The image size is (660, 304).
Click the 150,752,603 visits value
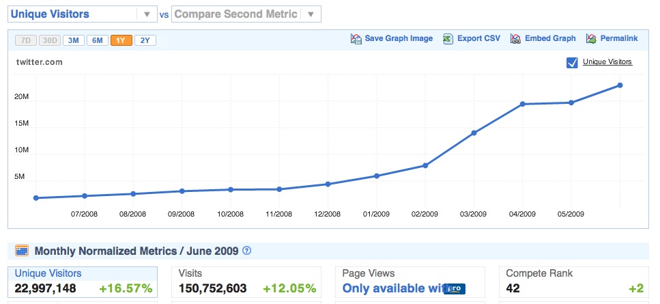click(212, 288)
